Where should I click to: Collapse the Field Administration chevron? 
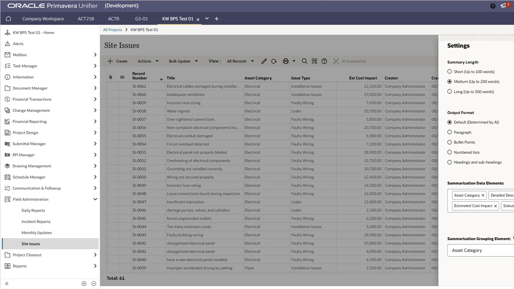[x=95, y=199]
